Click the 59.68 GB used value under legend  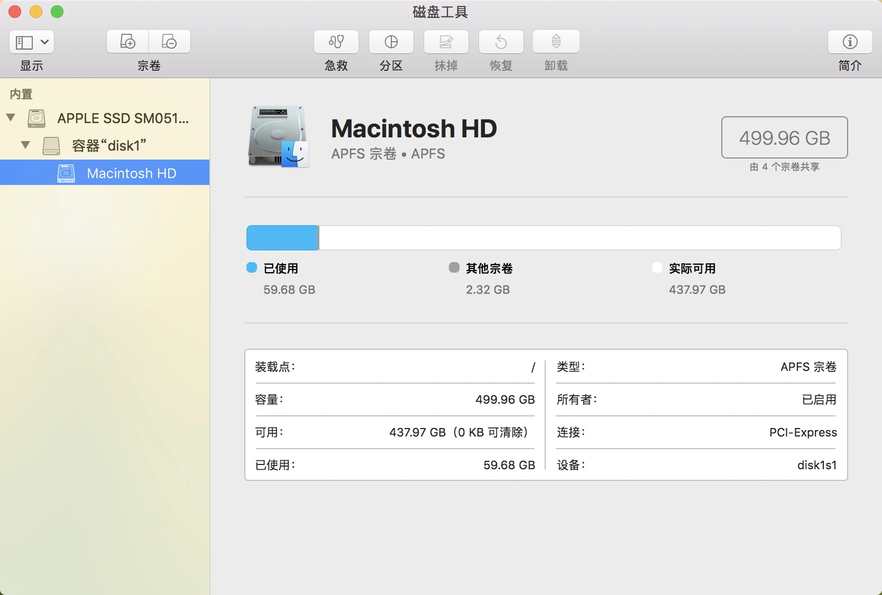click(289, 290)
